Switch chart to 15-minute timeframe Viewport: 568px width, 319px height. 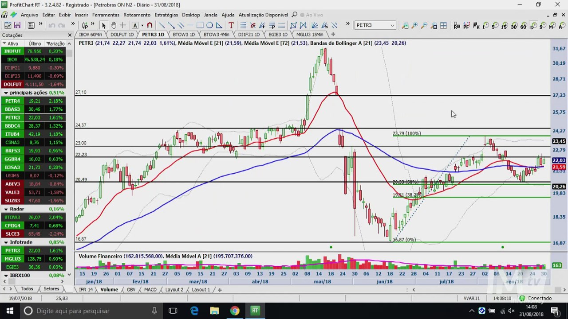pyautogui.click(x=504, y=26)
